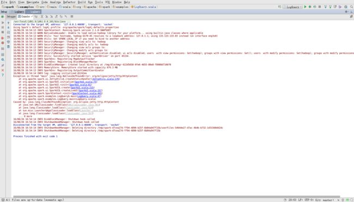Click the VCS undo/revert arrow icon
The width and height of the screenshot is (354, 202).
tap(340, 7)
